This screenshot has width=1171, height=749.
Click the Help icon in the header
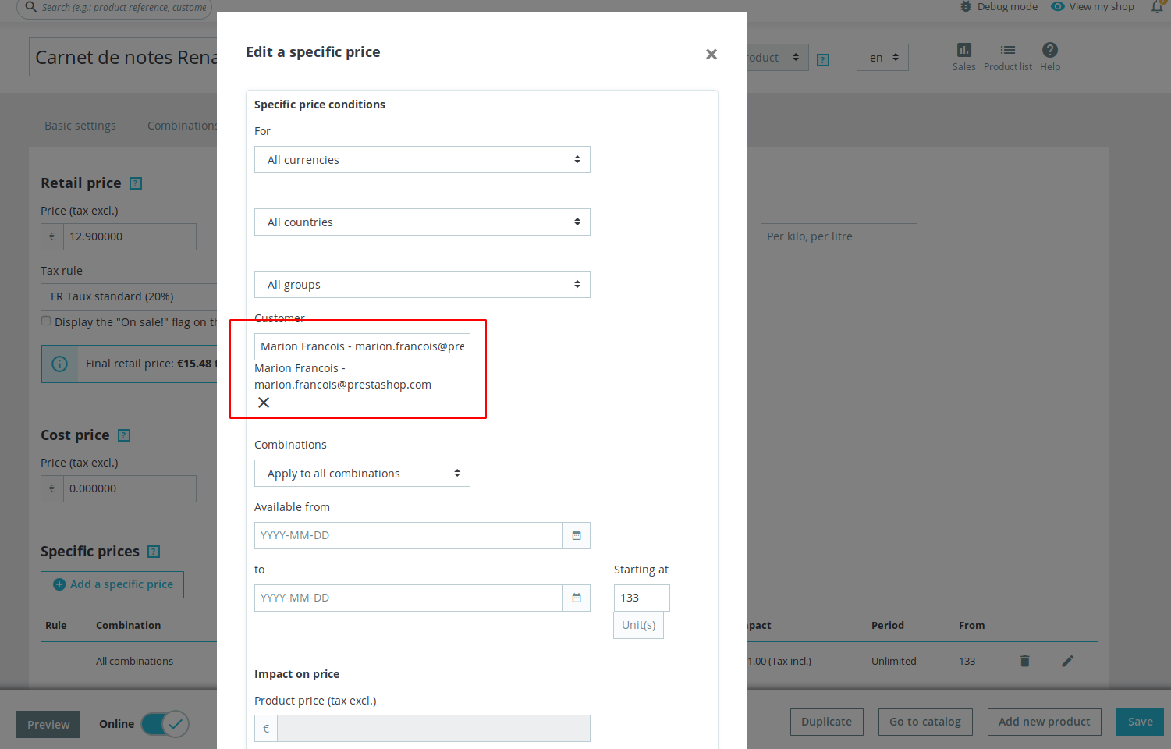[1049, 56]
